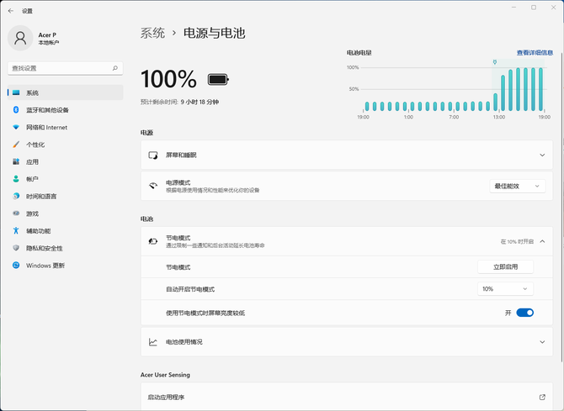
Task: Collapse the 节电模式 section
Action: [542, 241]
